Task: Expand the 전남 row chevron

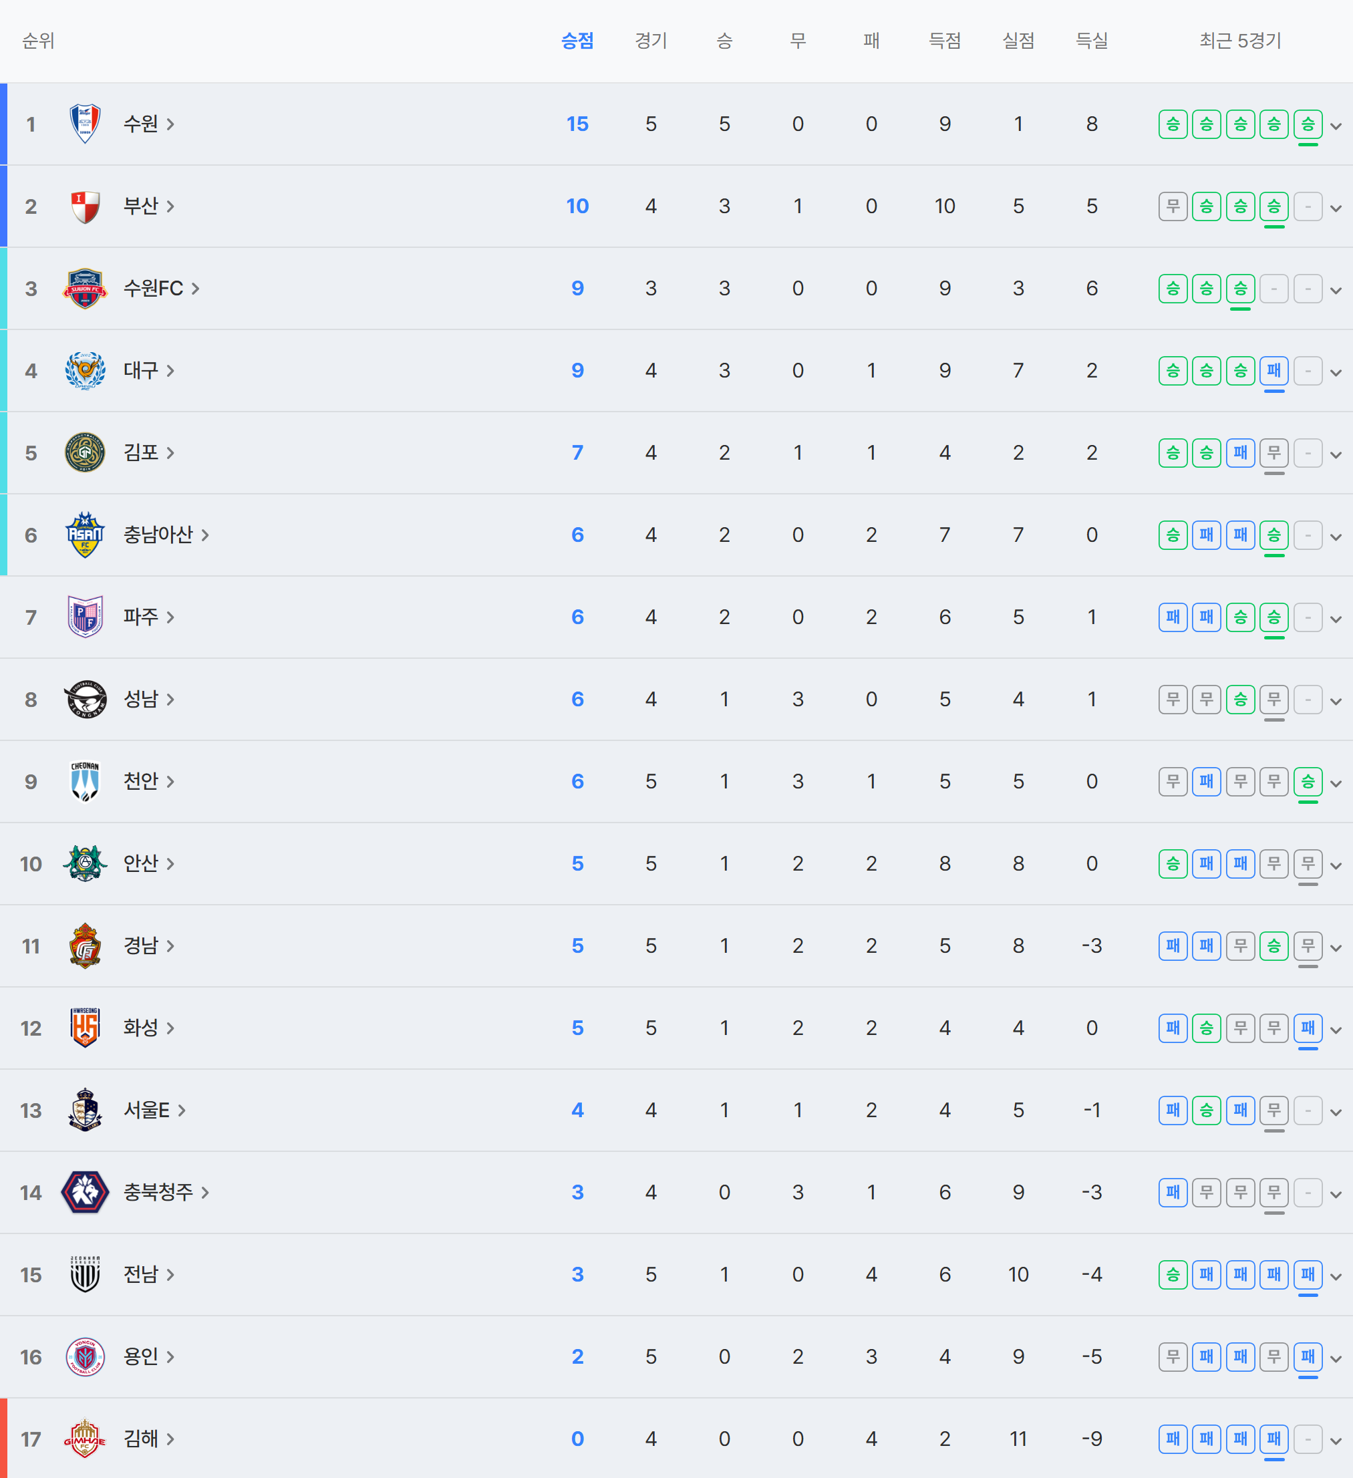Action: [x=1336, y=1276]
